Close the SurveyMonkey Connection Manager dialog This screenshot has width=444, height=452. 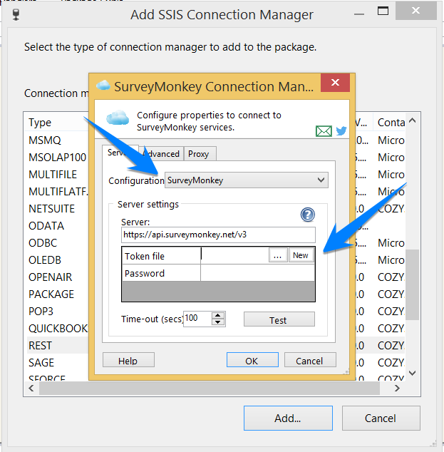coord(335,83)
